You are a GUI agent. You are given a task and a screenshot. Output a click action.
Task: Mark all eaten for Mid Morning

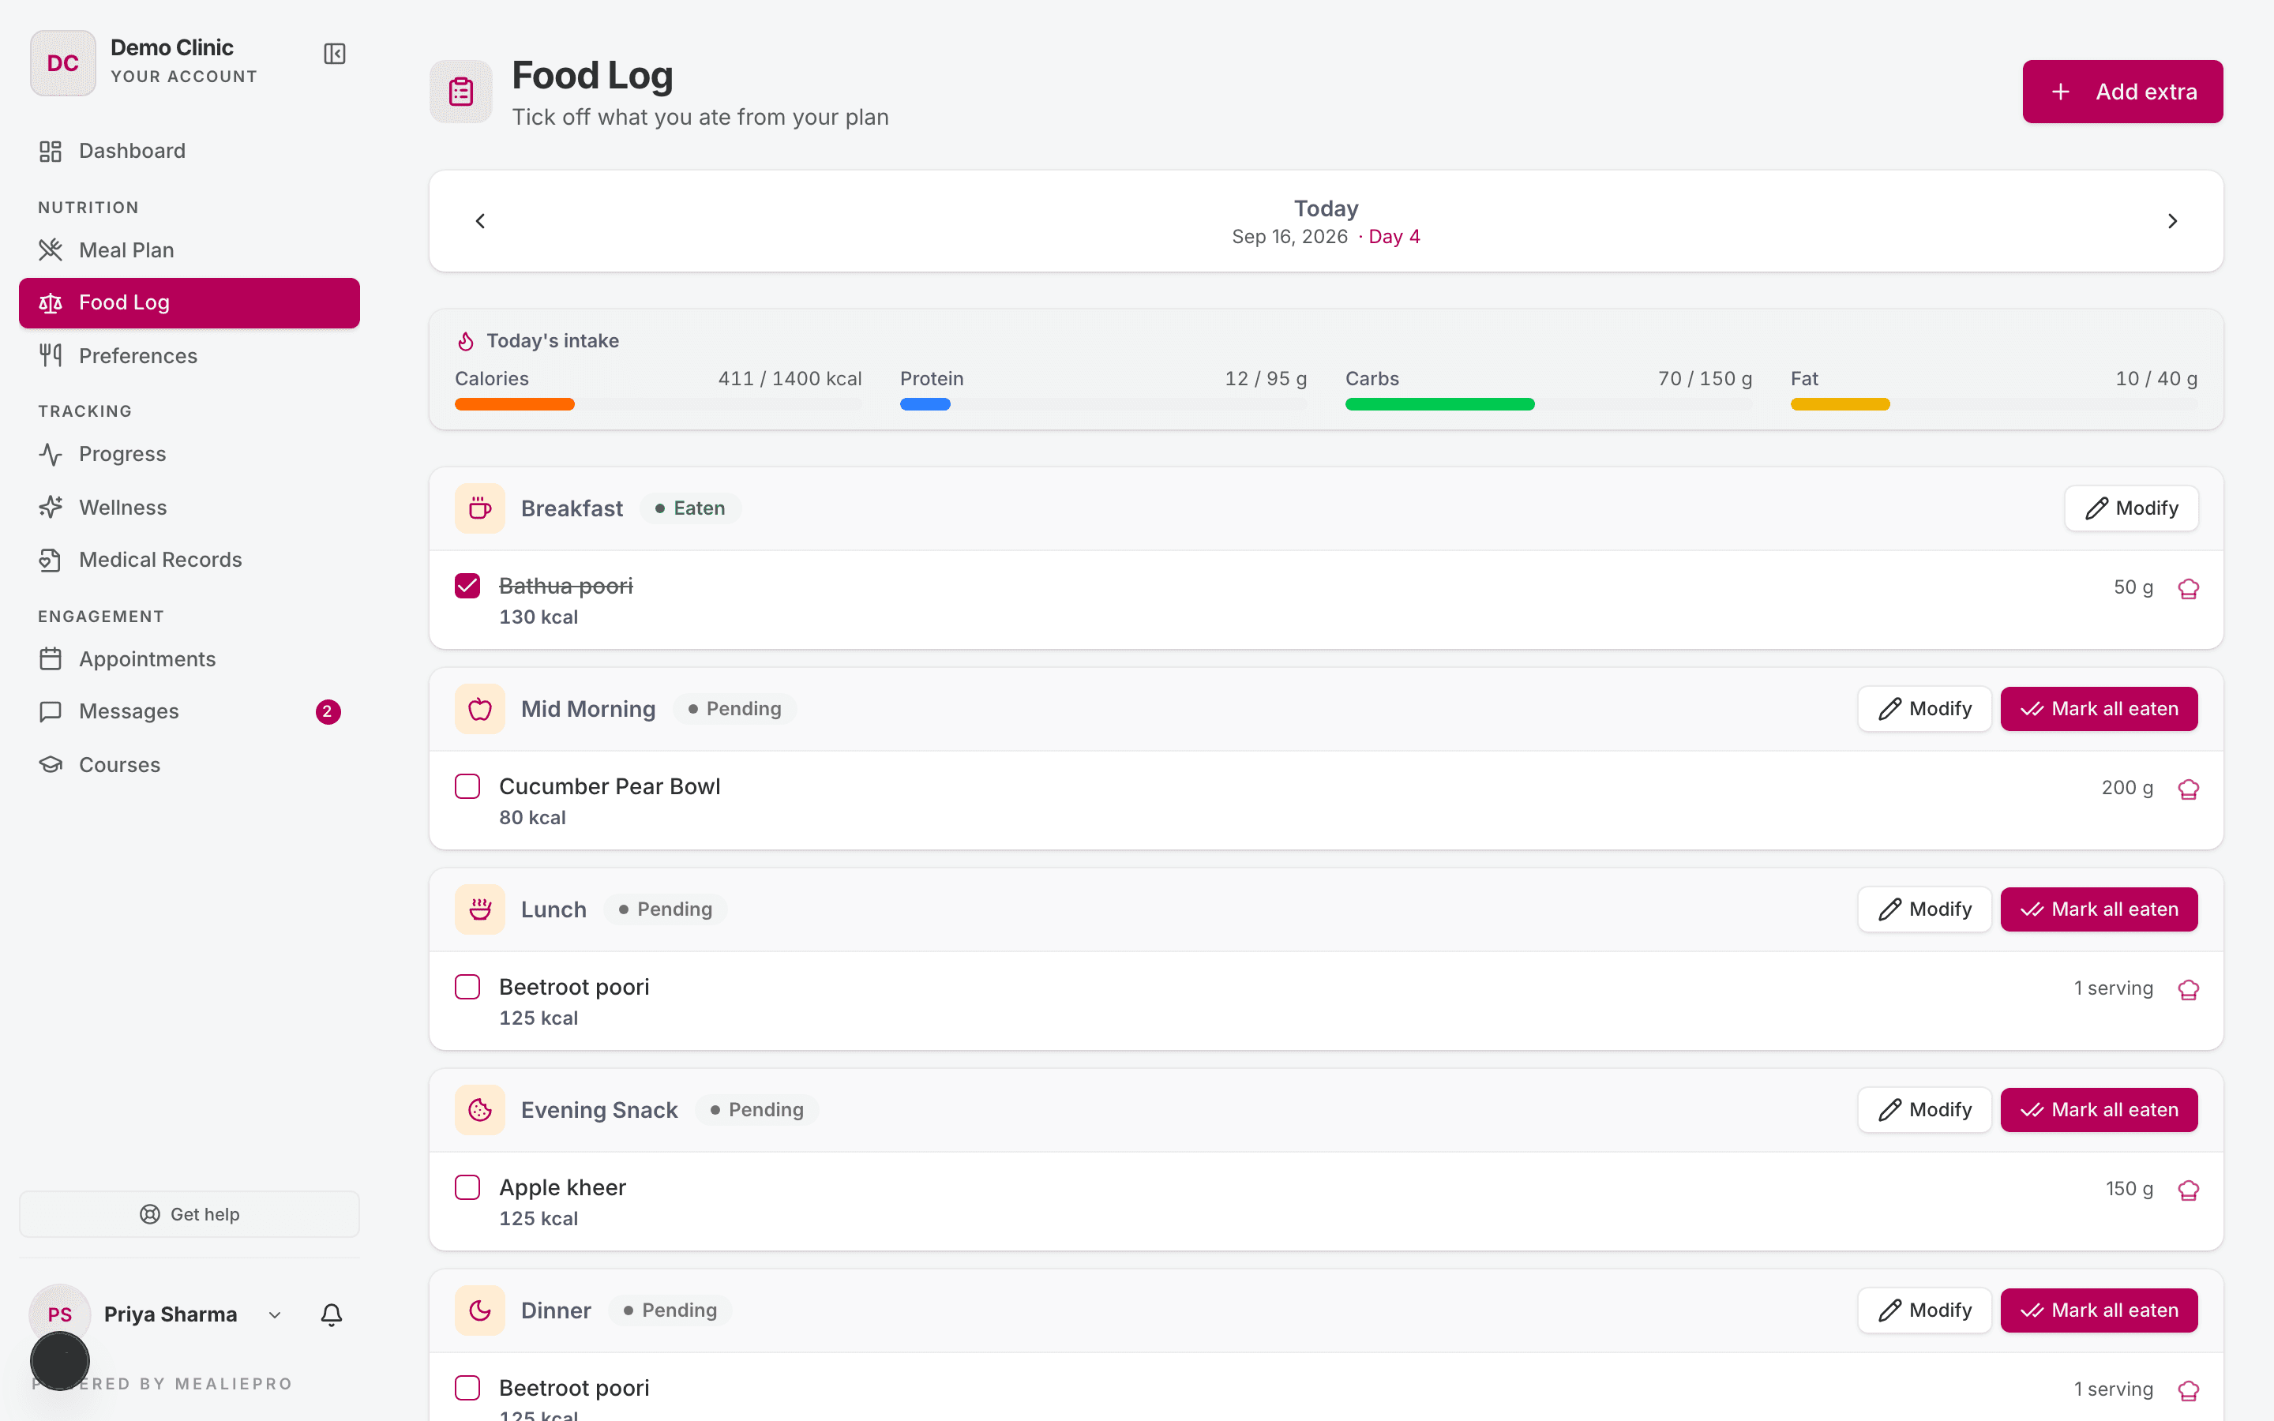click(x=2100, y=709)
